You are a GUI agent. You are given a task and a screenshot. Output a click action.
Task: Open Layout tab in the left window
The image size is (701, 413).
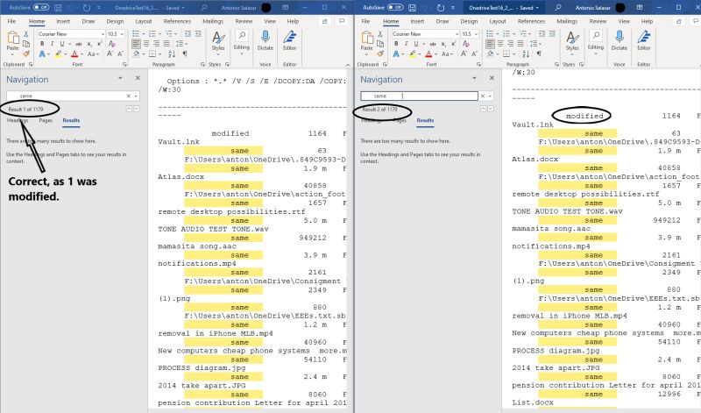pos(144,21)
